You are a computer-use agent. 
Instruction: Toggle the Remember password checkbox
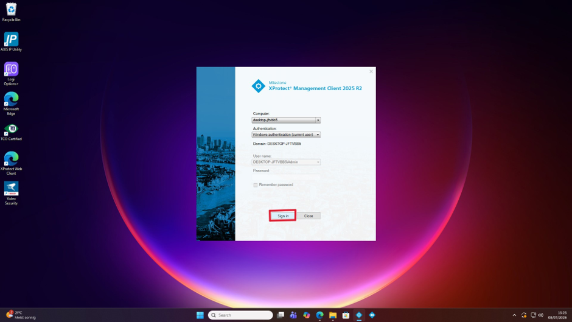(256, 185)
